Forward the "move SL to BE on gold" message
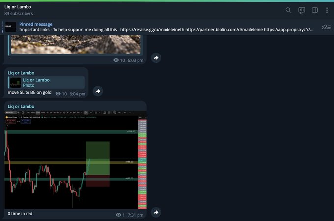334x221 pixels. pyautogui.click(x=98, y=91)
